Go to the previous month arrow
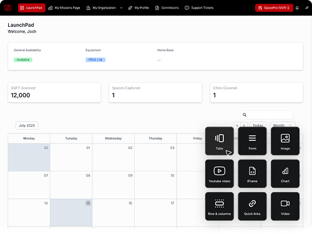The width and height of the screenshot is (312, 237). coord(237,125)
